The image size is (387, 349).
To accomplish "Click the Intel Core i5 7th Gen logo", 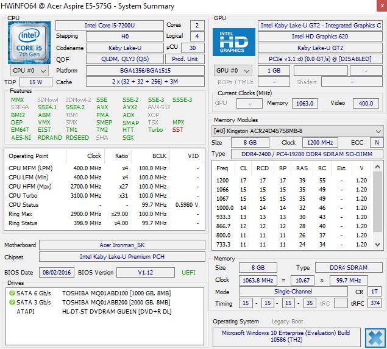I will pos(29,43).
